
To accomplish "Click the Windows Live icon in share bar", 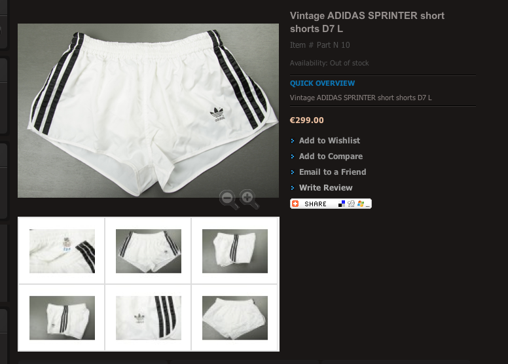I will click(x=360, y=204).
